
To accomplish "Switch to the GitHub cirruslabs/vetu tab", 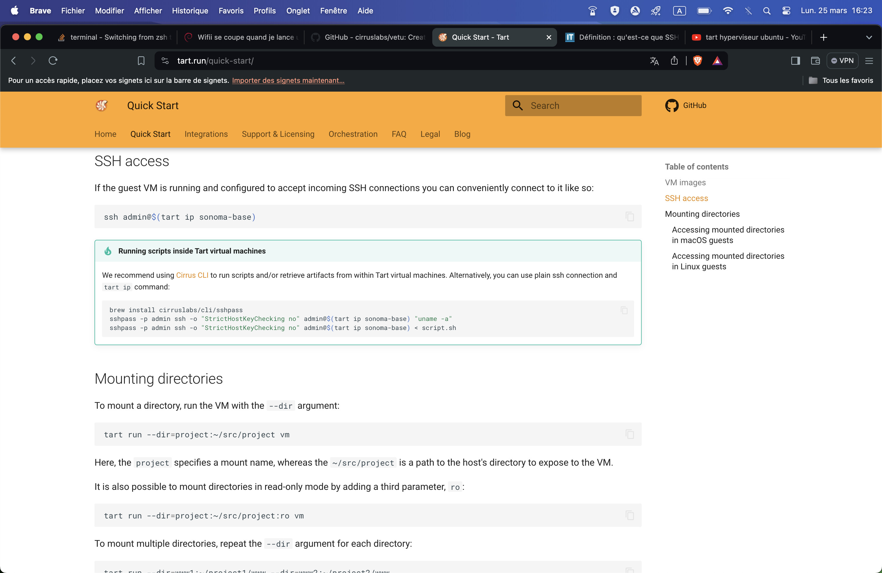I will (x=368, y=37).
